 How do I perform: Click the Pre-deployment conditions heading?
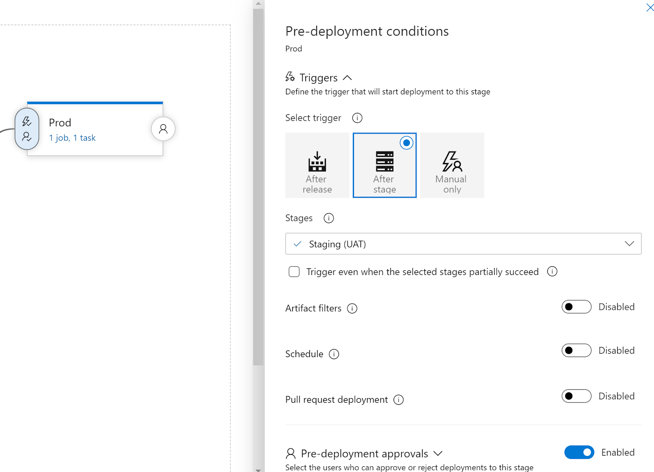point(367,31)
